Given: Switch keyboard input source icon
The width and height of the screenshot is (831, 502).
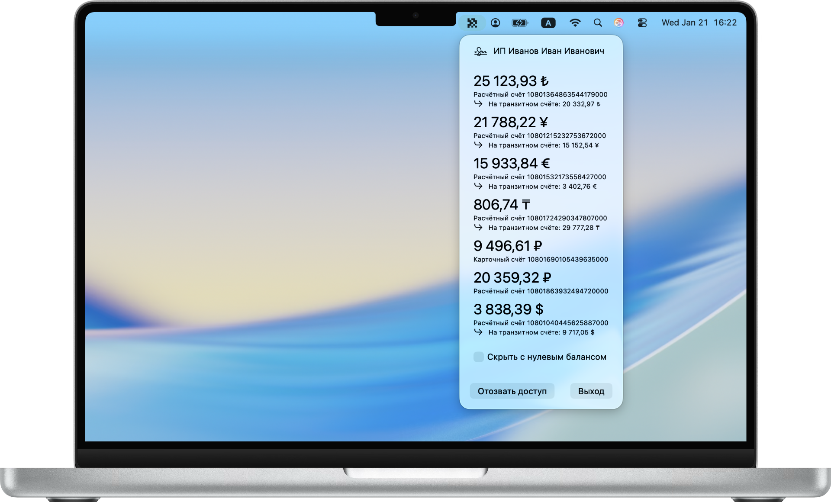Looking at the screenshot, I should point(548,23).
